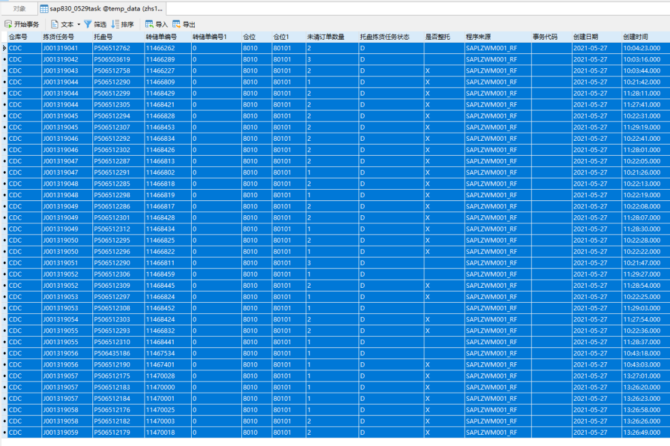This screenshot has width=670, height=446.
Task: Select transfer order cell 11466813
Action: 167,161
